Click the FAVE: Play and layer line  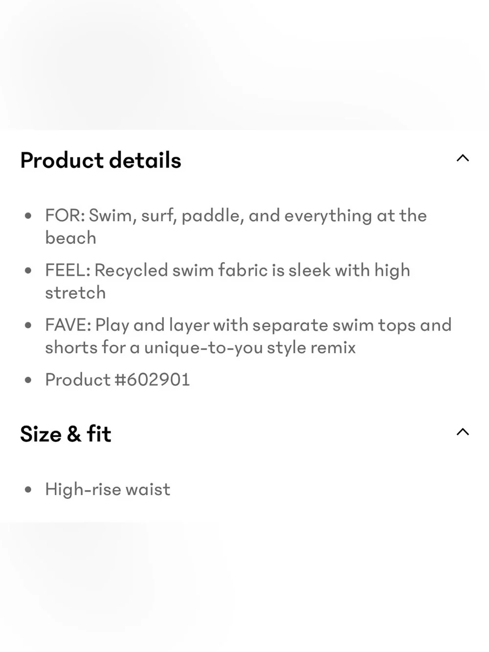[248, 336]
